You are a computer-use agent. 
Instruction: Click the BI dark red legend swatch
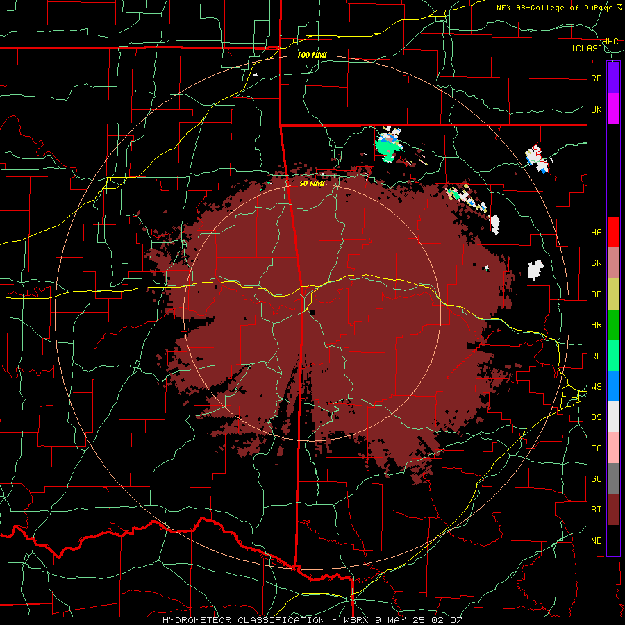click(613, 510)
